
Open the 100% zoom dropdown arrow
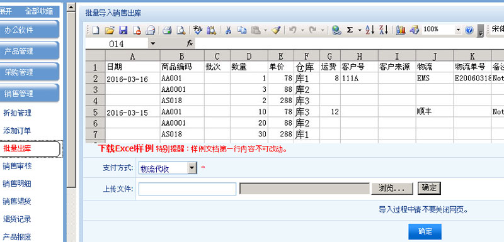pyautogui.click(x=459, y=30)
